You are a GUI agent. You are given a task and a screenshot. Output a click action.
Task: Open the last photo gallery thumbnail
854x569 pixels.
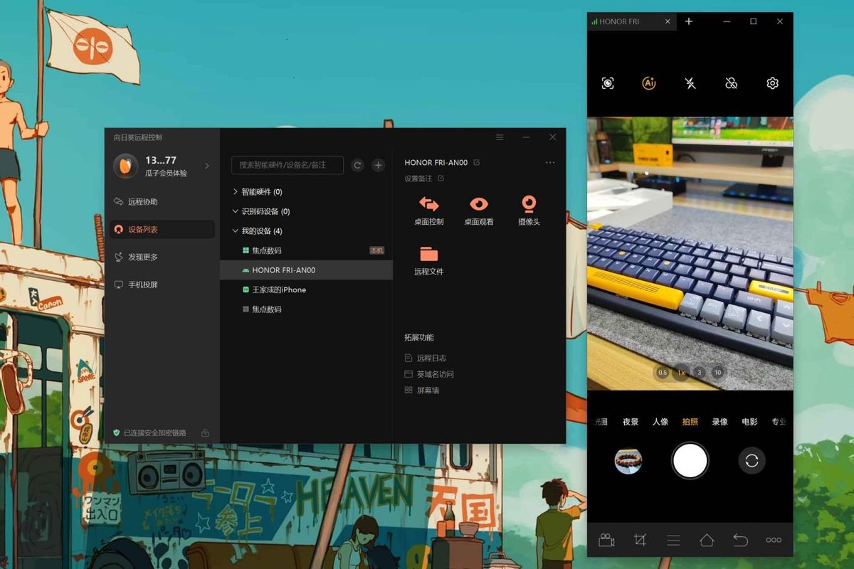coord(628,461)
